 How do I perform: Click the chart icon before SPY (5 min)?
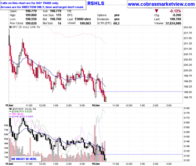click(x=10, y=27)
